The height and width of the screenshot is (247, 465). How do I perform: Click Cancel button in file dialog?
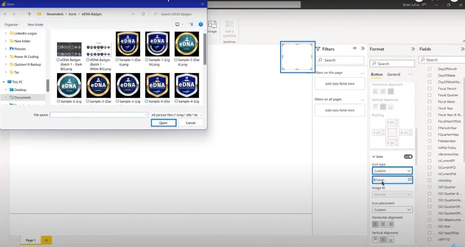coord(191,123)
